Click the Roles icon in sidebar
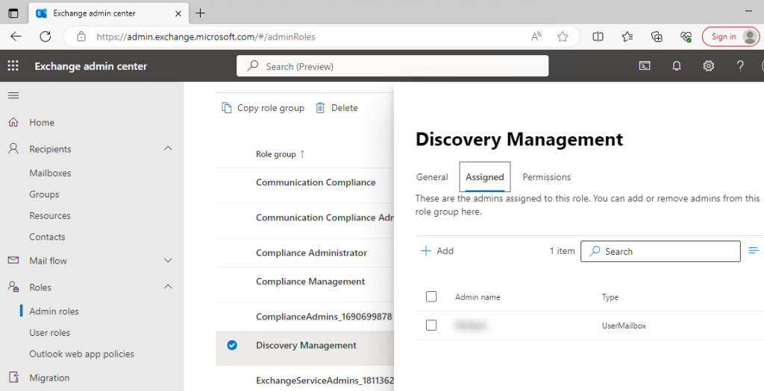764x391 pixels. pyautogui.click(x=13, y=287)
